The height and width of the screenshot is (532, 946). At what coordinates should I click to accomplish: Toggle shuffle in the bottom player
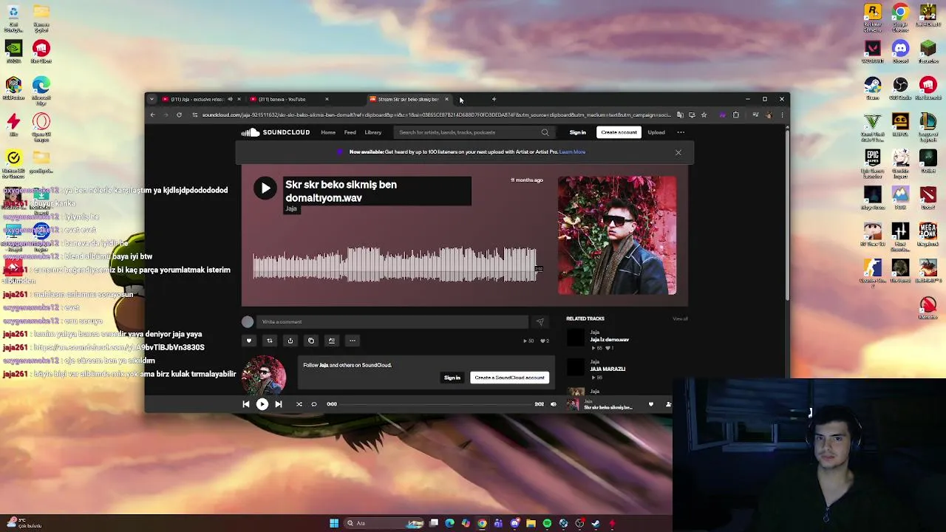299,404
